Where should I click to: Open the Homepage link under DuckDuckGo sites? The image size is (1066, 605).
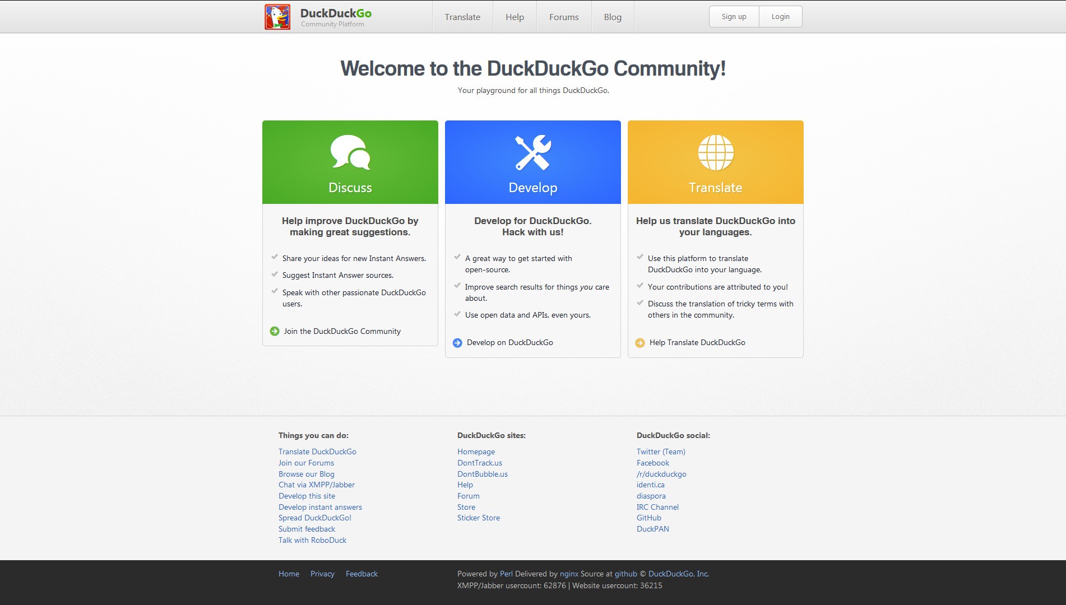click(476, 452)
